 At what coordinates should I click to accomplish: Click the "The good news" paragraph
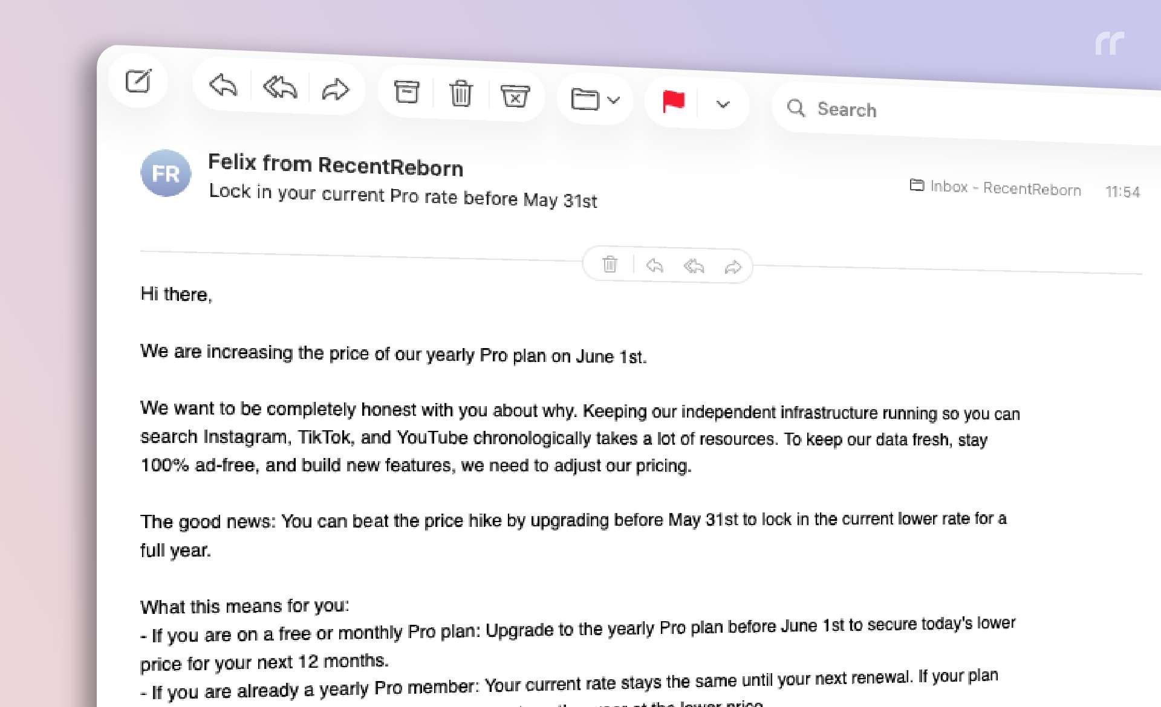point(573,535)
